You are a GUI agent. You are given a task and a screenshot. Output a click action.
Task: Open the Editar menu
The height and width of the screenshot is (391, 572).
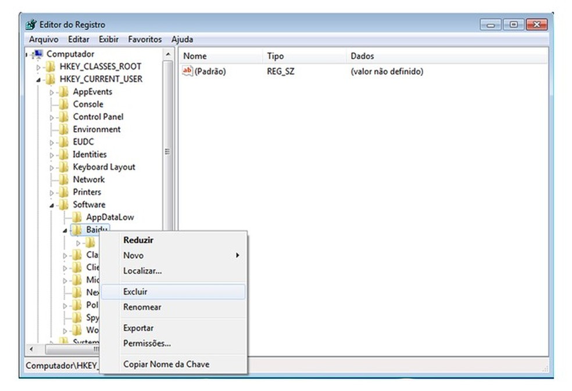[x=78, y=39]
